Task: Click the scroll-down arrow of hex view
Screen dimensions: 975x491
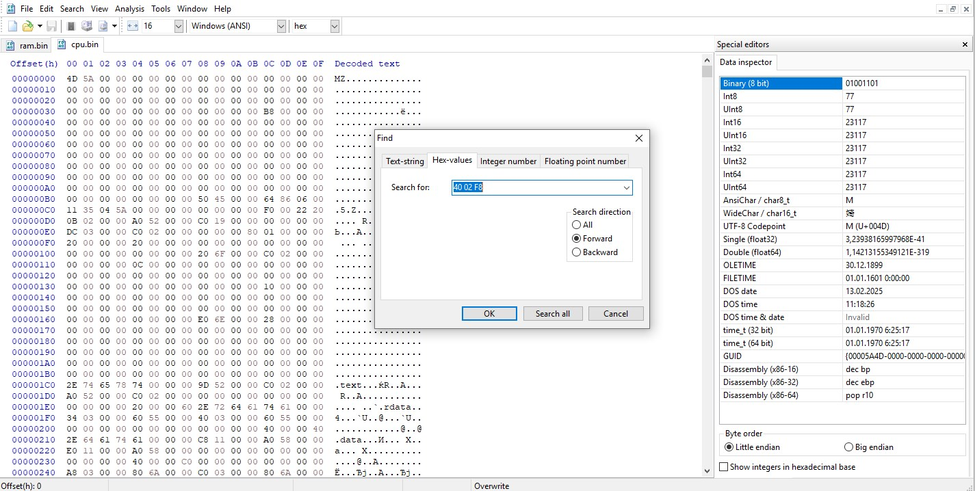Action: tap(707, 470)
